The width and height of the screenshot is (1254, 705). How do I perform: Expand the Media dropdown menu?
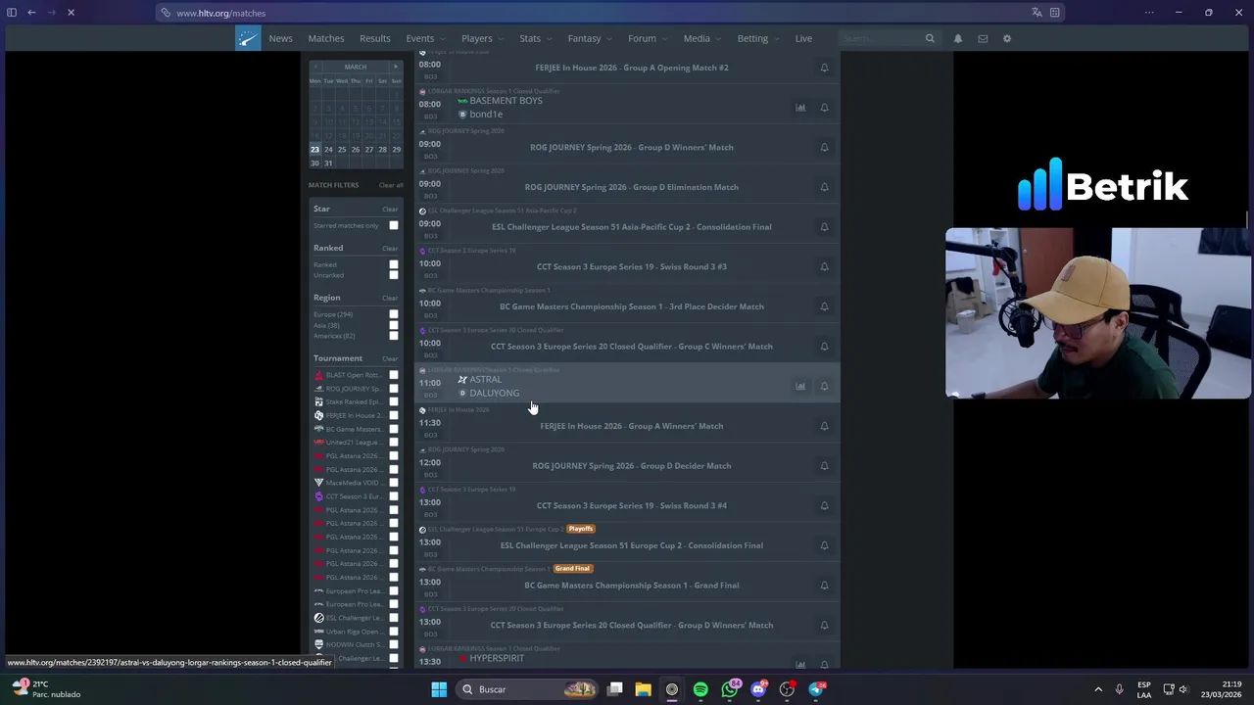point(703,38)
